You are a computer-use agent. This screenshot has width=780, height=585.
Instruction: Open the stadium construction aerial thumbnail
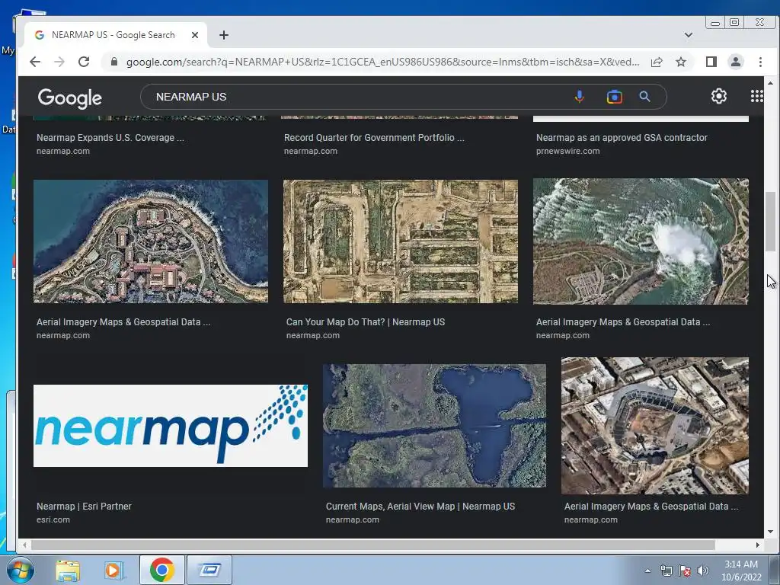click(x=655, y=425)
